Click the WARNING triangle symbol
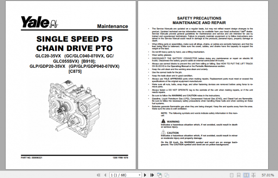Screen dimensions: 278x178 163,121
